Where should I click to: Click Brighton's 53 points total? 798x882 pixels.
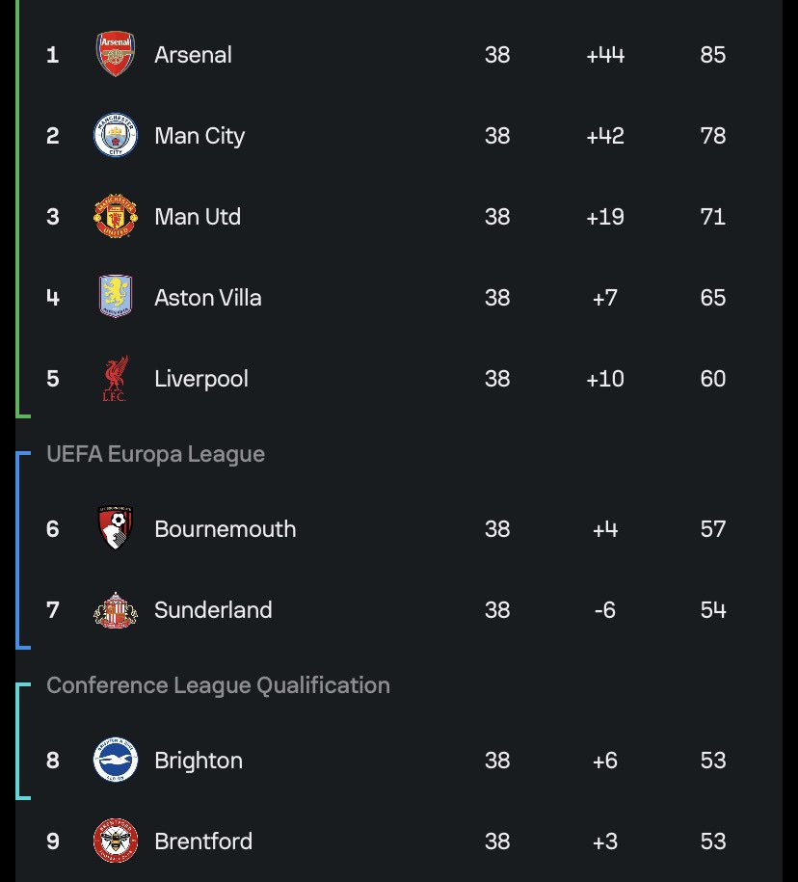[x=712, y=761]
